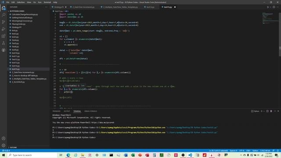Viewport: 281px width, 158px height.
Task: Run Python file using editor play button
Action: pos(268,7)
